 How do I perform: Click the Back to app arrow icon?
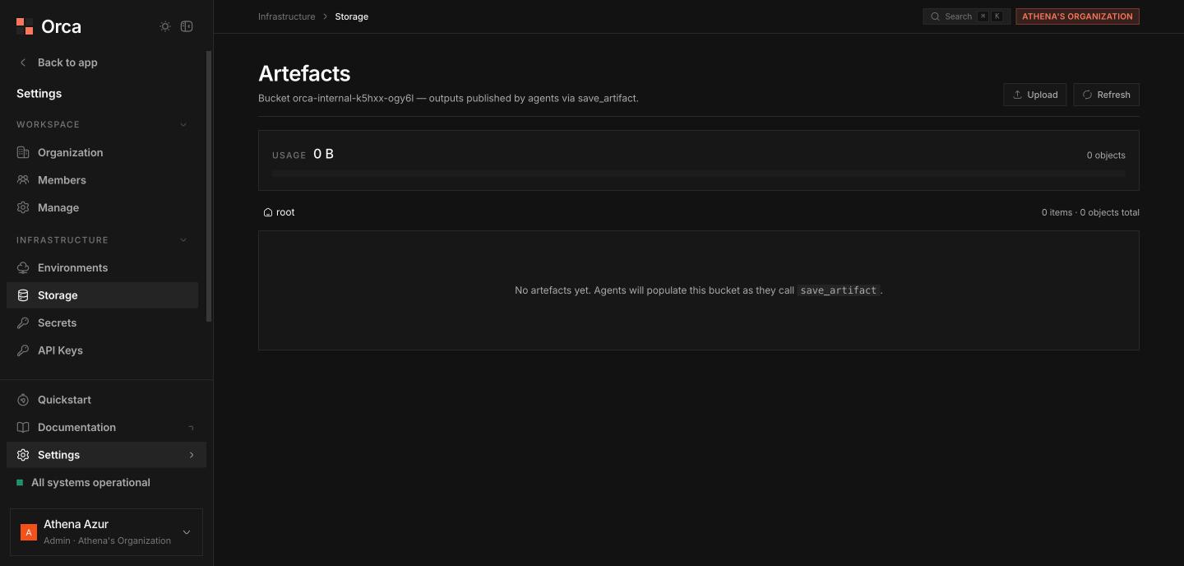(x=23, y=63)
